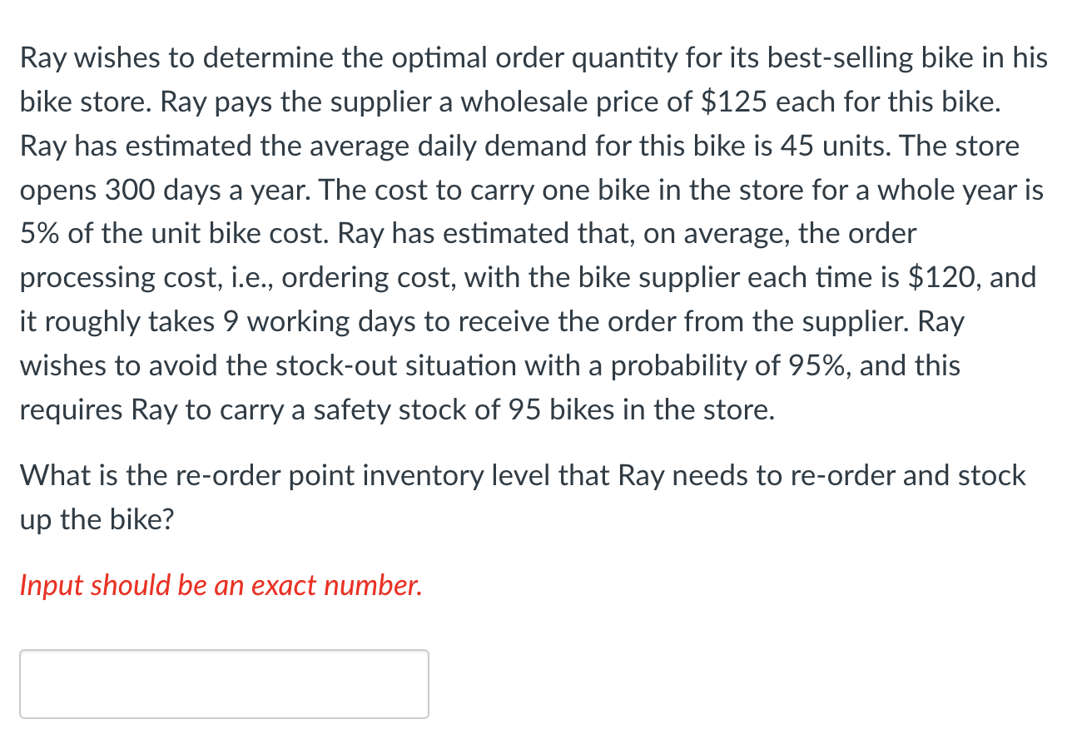Image resolution: width=1072 pixels, height=749 pixels.
Task: Click the word 'Input' beginning the red line
Action: pos(46,585)
